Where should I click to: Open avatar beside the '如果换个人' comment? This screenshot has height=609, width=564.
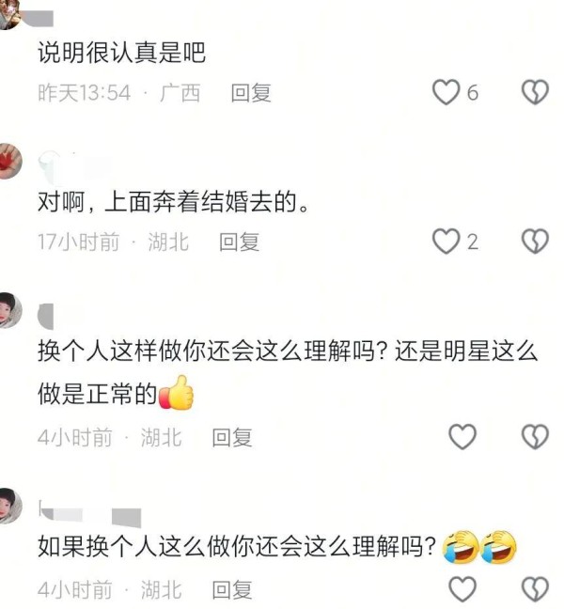9,506
